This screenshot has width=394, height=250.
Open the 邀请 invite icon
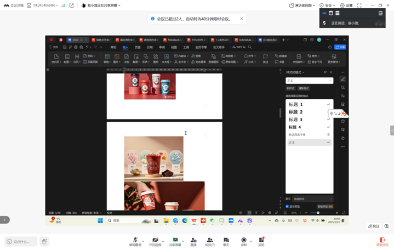pos(193,240)
